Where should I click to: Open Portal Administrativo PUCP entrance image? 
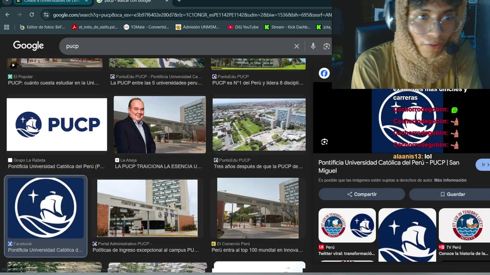click(147, 208)
